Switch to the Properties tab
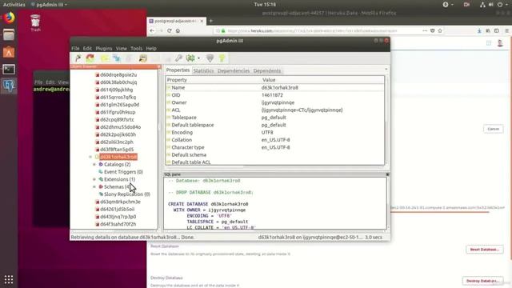The height and width of the screenshot is (288, 512). point(178,70)
